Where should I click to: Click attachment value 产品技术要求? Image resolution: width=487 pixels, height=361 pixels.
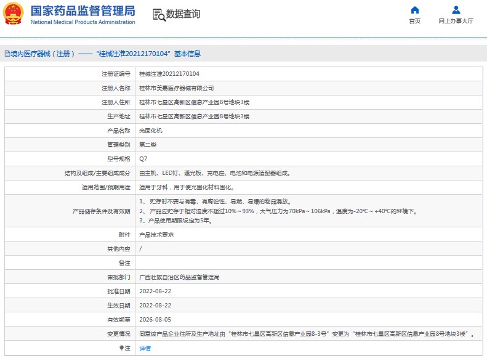(x=156, y=235)
